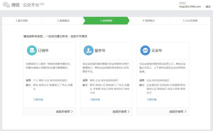Open 了解详情 link under 服务号
Image resolution: width=213 pixels, height=131 pixels.
pyautogui.click(x=95, y=100)
